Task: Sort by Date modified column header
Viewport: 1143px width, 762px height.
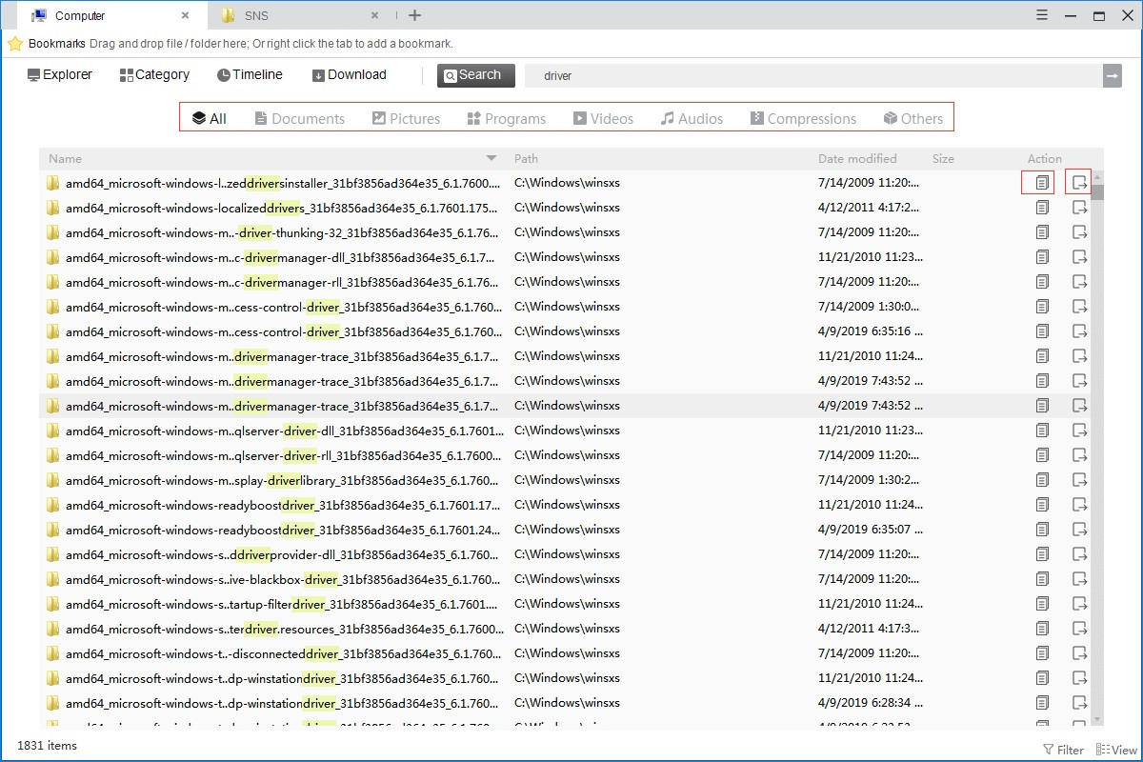Action: pyautogui.click(x=857, y=158)
